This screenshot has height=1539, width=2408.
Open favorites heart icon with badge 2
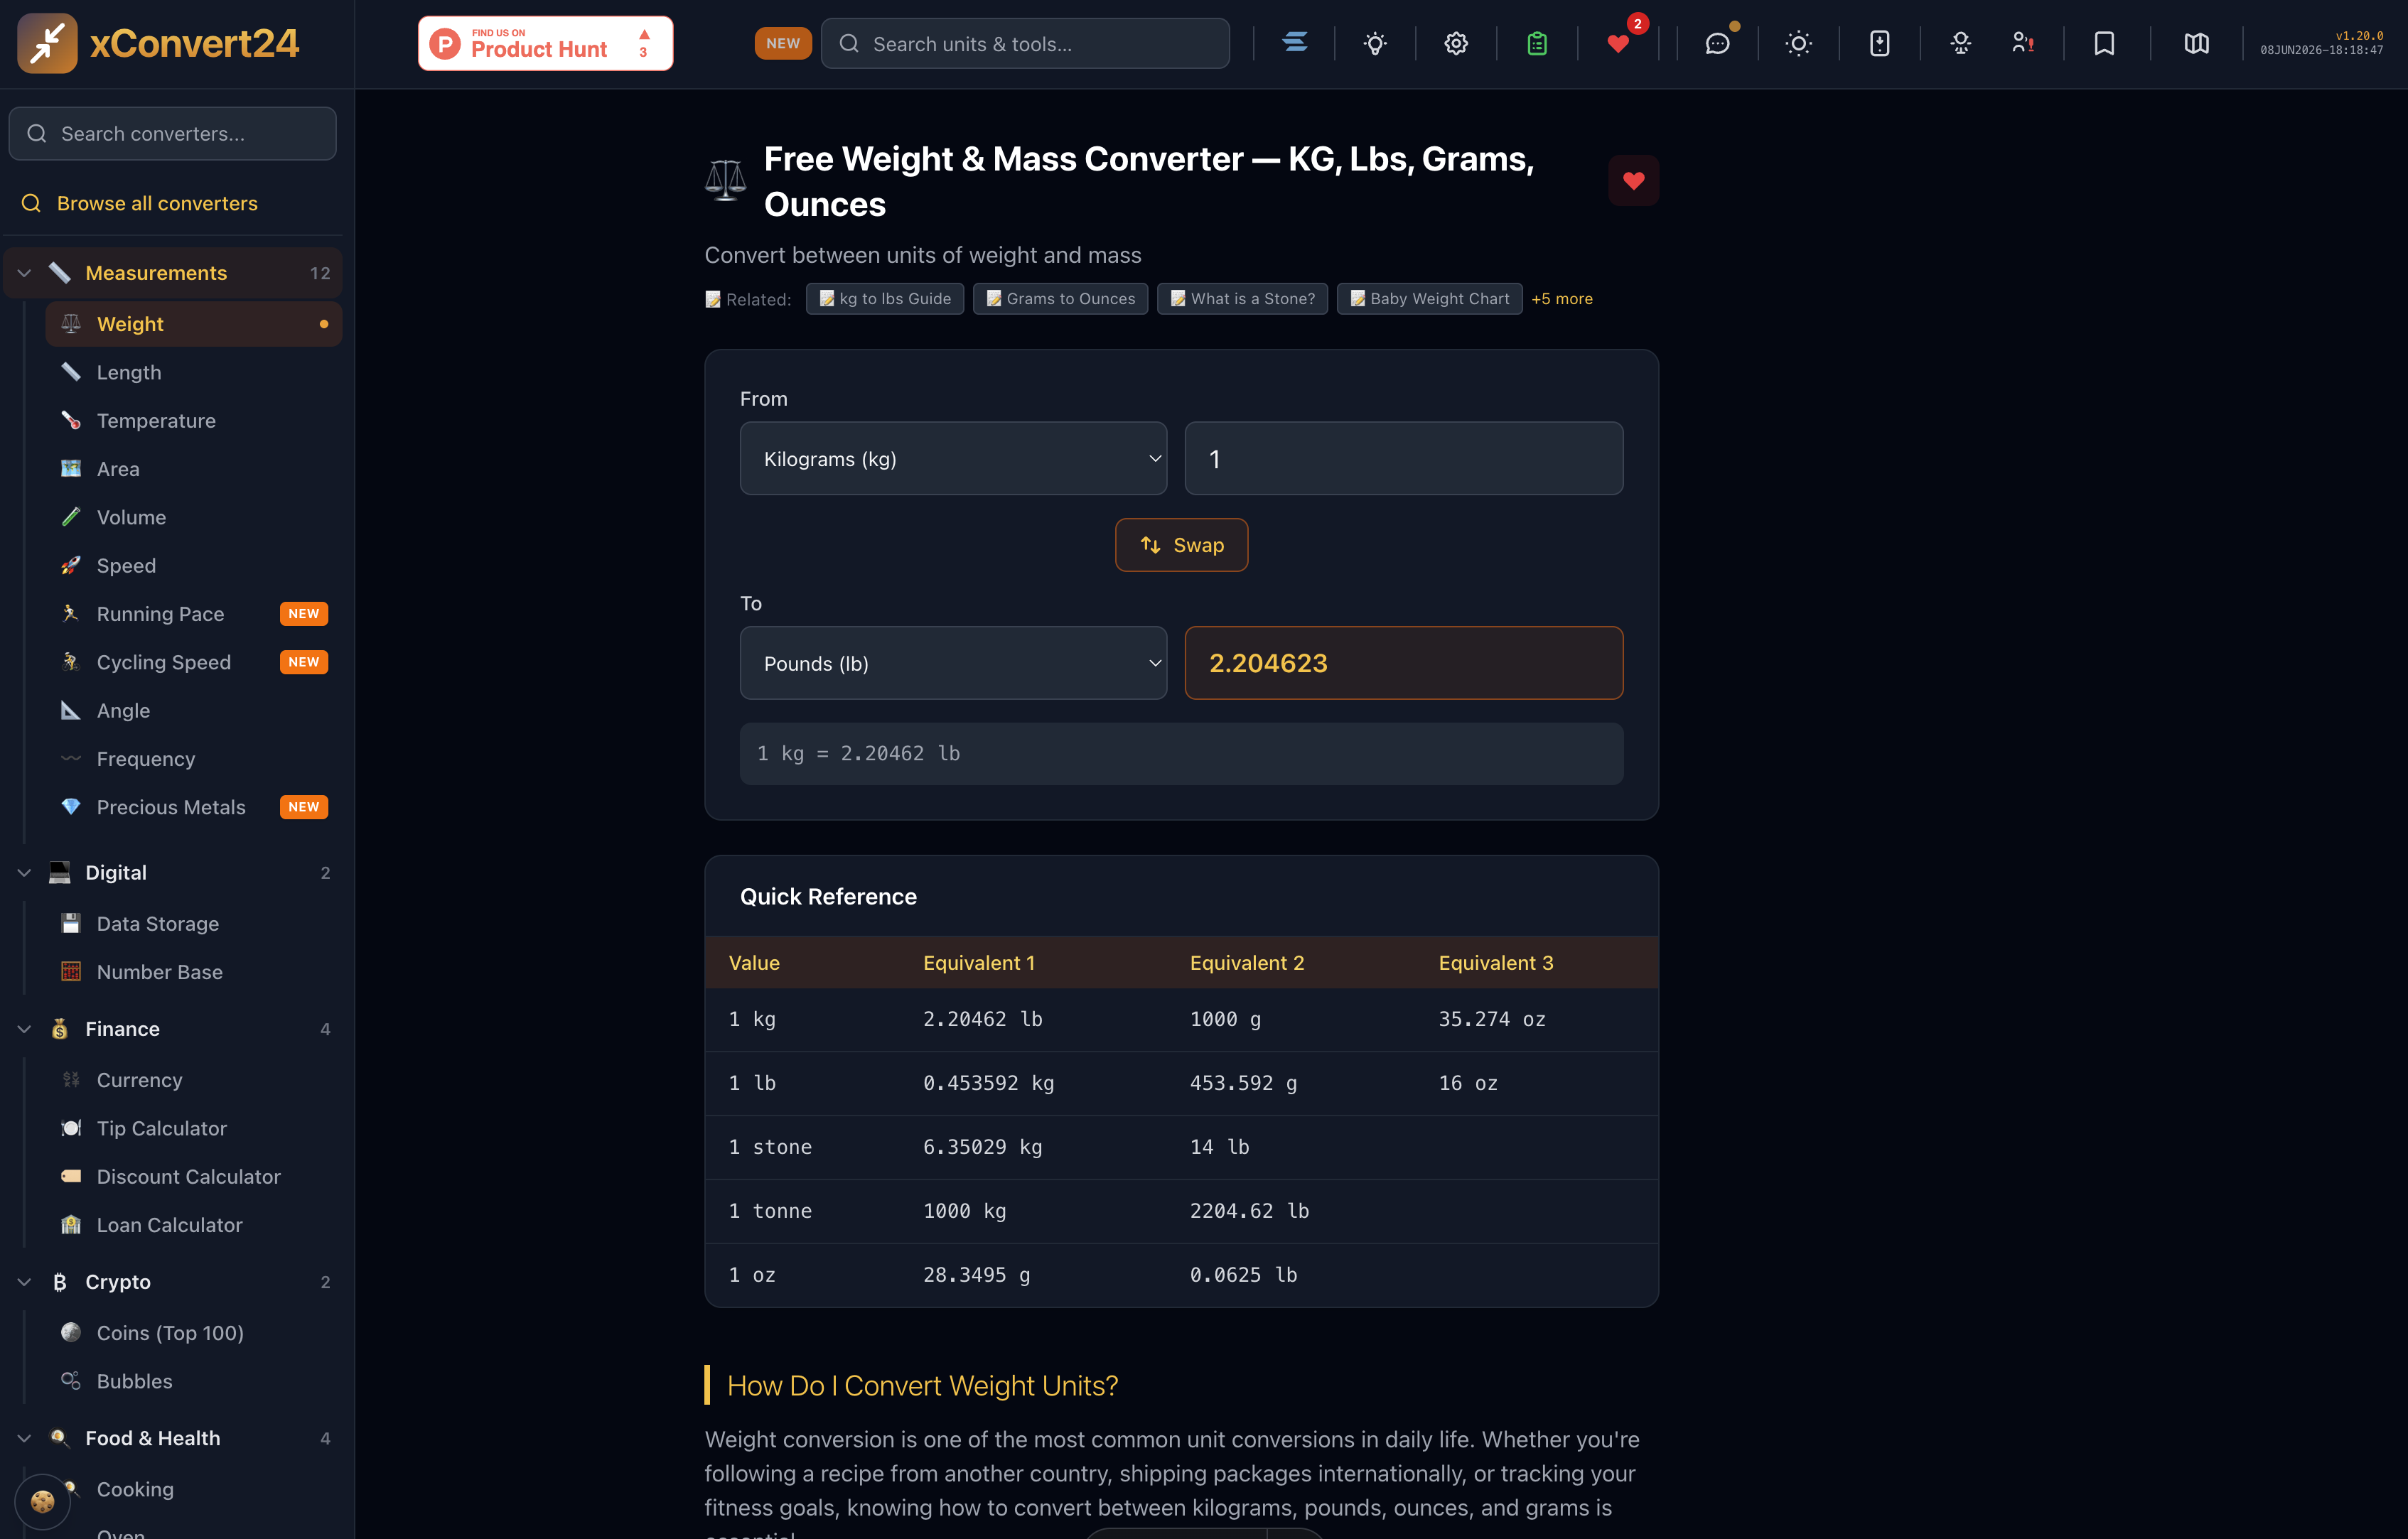tap(1618, 43)
